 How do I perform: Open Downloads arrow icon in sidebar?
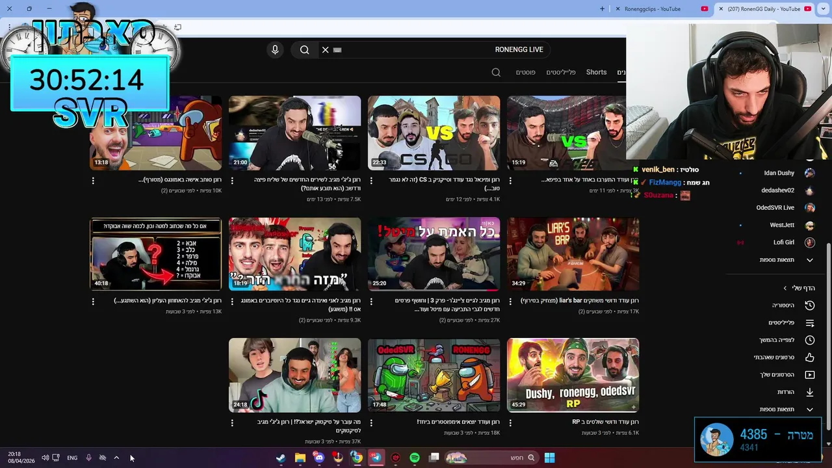tap(809, 392)
